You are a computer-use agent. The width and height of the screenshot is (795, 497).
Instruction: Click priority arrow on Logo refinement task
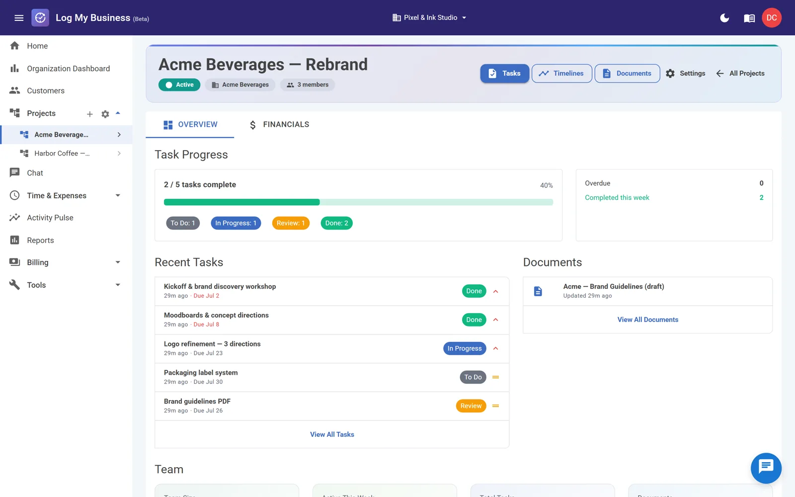pos(495,349)
